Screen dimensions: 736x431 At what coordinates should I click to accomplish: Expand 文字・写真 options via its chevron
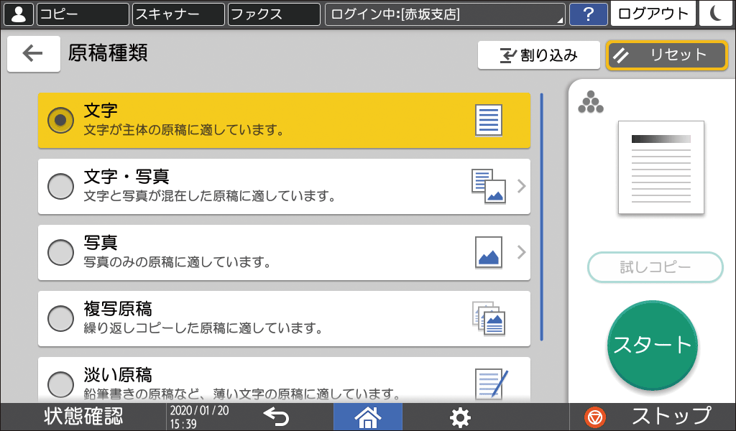[x=522, y=185]
